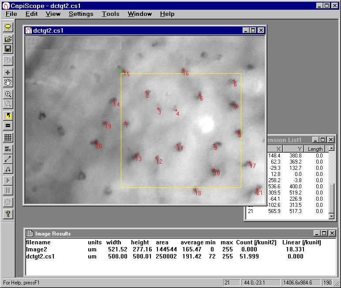The width and height of the screenshot is (341, 288).
Task: Open the Edit menu
Action: pyautogui.click(x=31, y=14)
